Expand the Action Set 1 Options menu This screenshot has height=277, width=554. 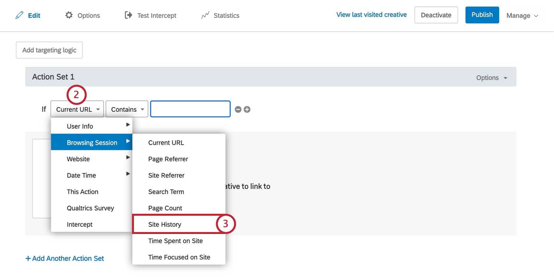pos(491,78)
